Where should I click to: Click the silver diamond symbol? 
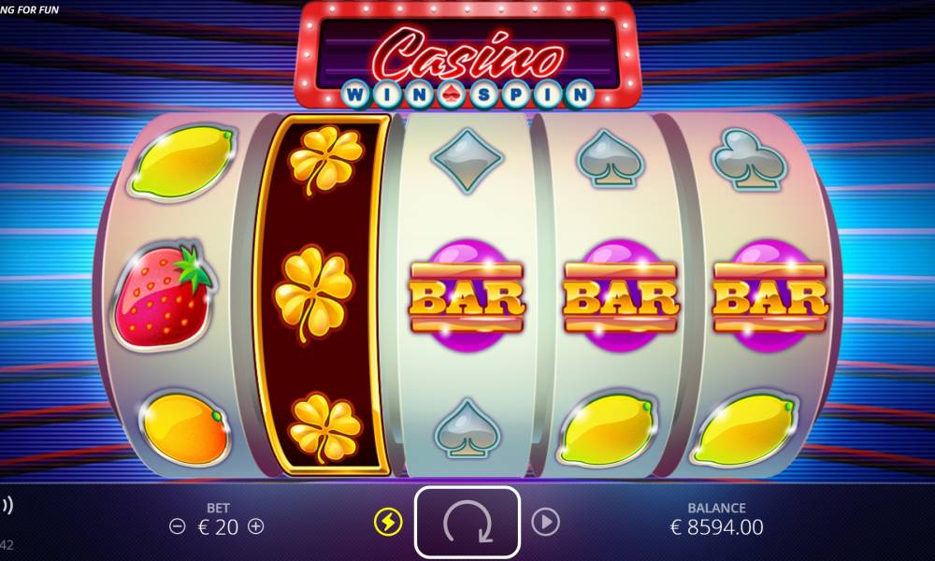click(x=467, y=161)
